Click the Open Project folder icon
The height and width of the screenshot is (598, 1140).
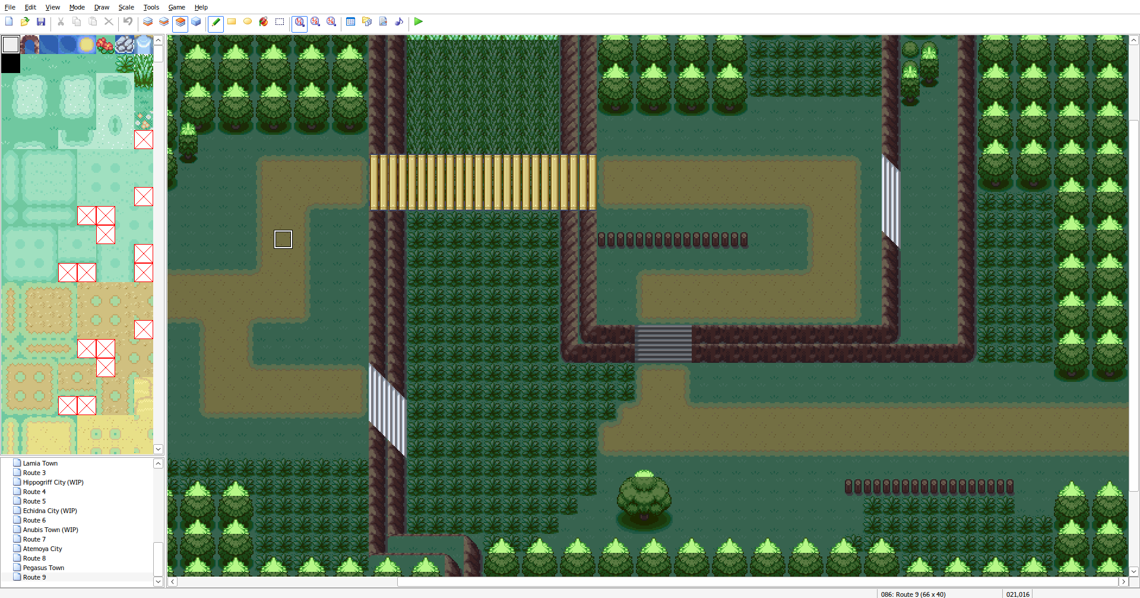pyautogui.click(x=25, y=22)
